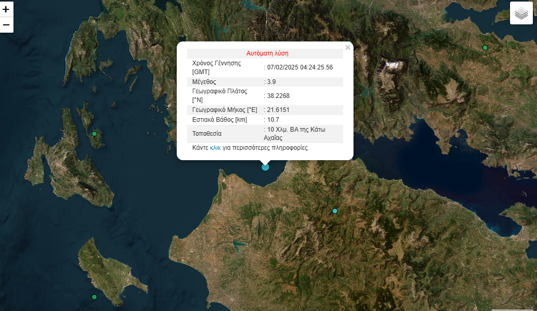Follow the 'κλικ' link for more information
This screenshot has width=537, height=311.
click(x=215, y=148)
